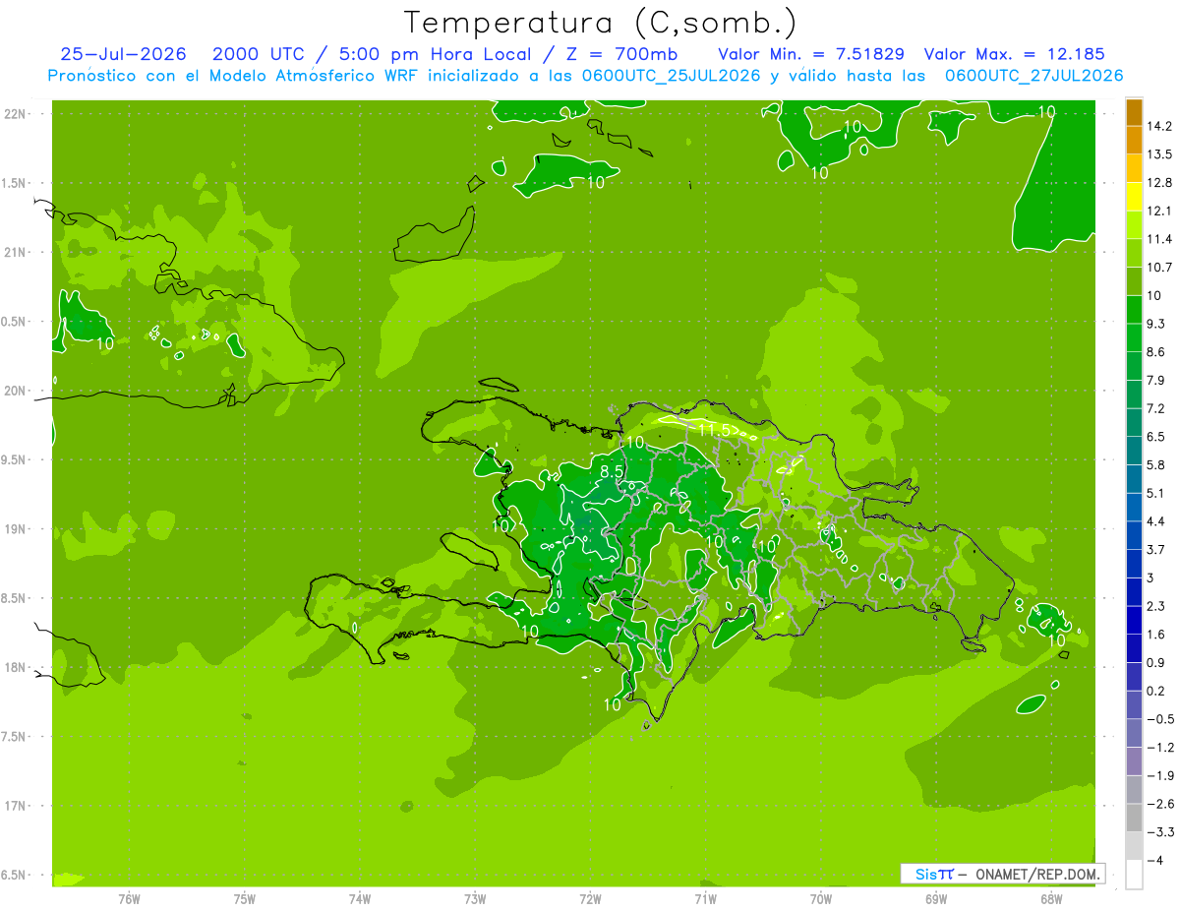Click the "Valor Max. = 12.185" value
The image size is (1180, 912).
1014,54
